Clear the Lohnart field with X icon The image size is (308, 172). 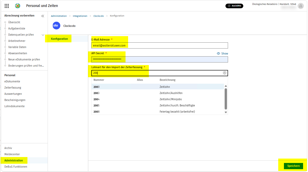coord(224,73)
